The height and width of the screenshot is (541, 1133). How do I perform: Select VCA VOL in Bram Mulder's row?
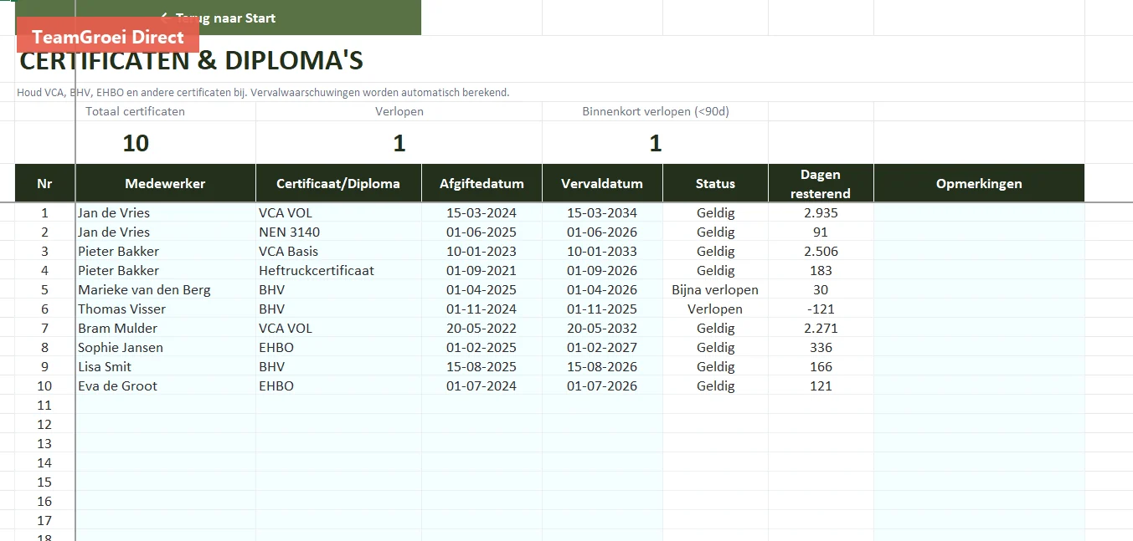(x=338, y=328)
